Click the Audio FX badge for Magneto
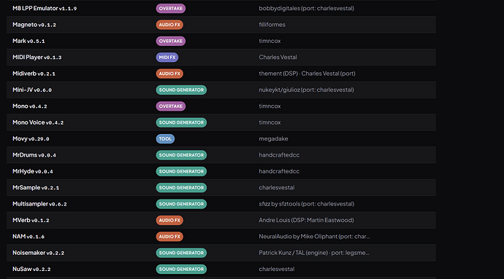The height and width of the screenshot is (279, 504). (x=169, y=25)
